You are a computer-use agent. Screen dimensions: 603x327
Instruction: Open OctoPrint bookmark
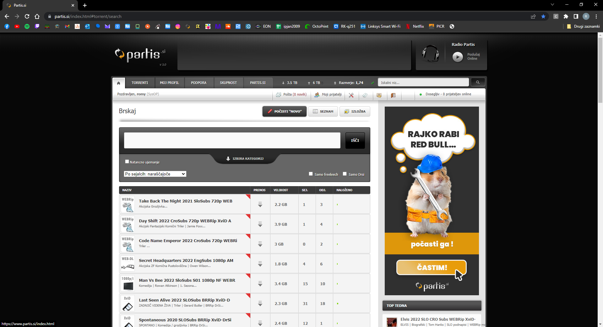click(x=317, y=26)
